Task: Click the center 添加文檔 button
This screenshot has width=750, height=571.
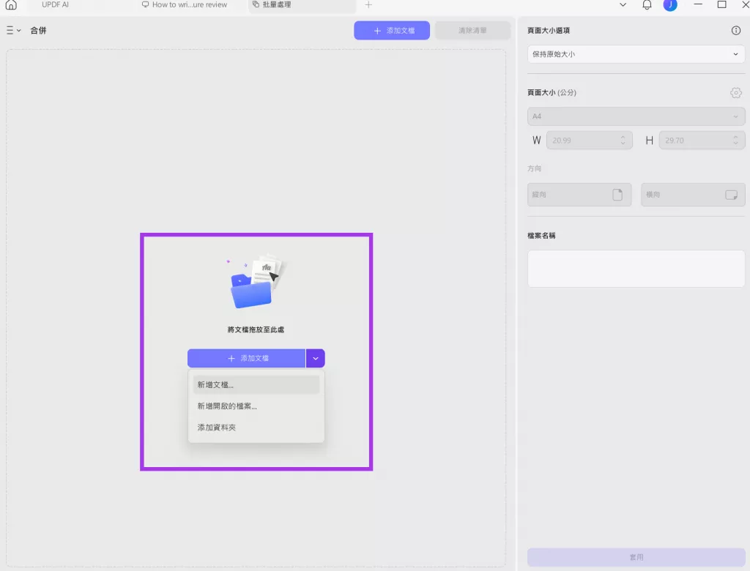Action: tap(246, 358)
